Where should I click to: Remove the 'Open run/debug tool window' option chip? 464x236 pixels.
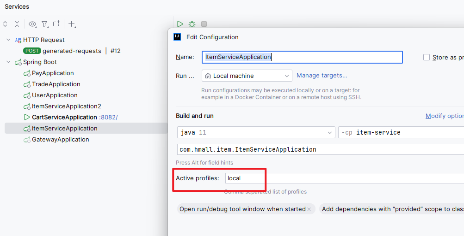(x=309, y=209)
